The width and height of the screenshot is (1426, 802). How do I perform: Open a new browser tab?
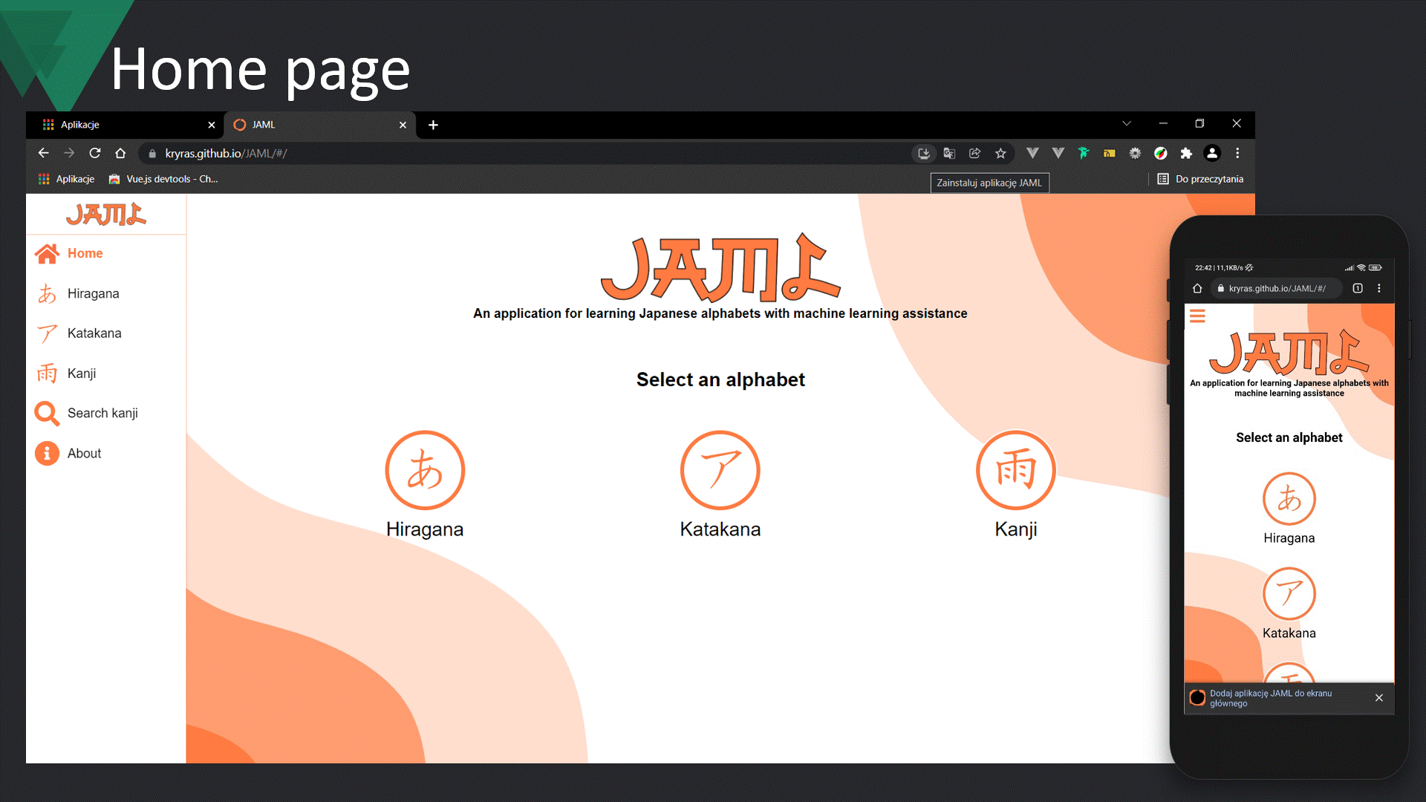(433, 125)
